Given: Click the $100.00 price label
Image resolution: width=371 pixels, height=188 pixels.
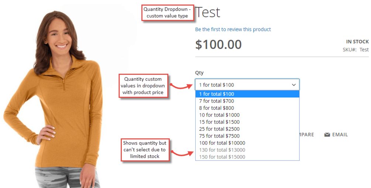Looking at the screenshot, I should click(218, 44).
